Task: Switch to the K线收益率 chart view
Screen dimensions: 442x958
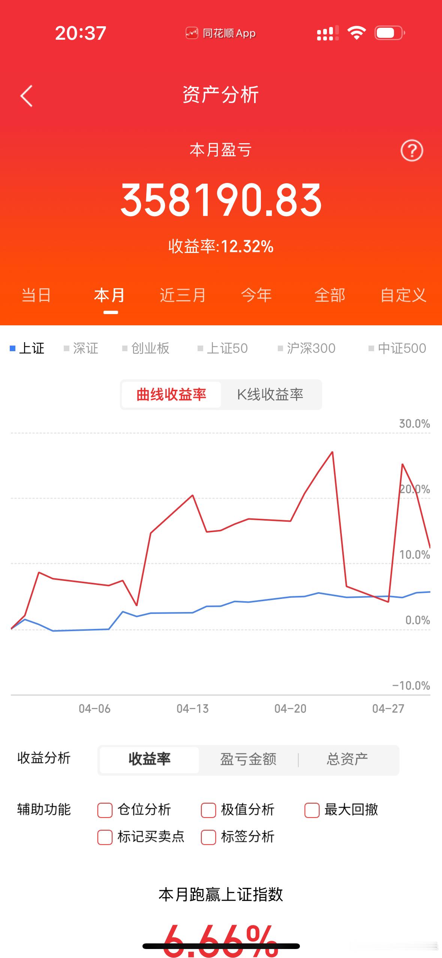Action: pos(270,394)
